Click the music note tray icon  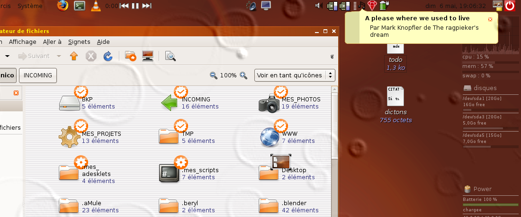[x=362, y=6]
